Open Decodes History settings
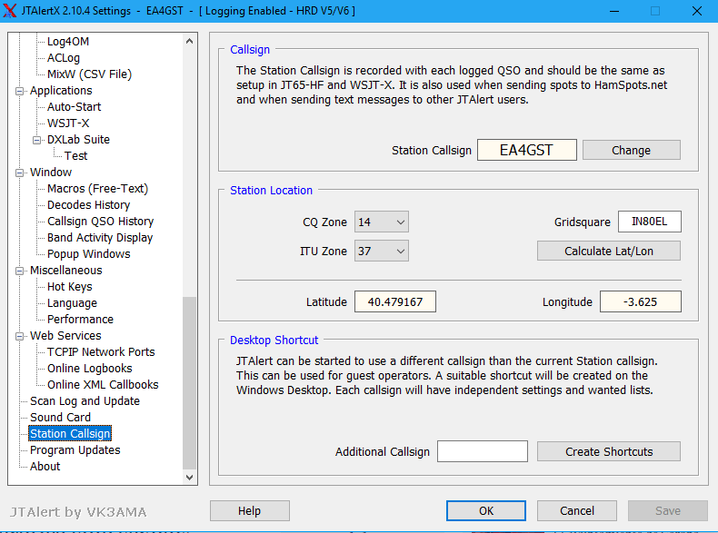The image size is (718, 533). point(89,205)
